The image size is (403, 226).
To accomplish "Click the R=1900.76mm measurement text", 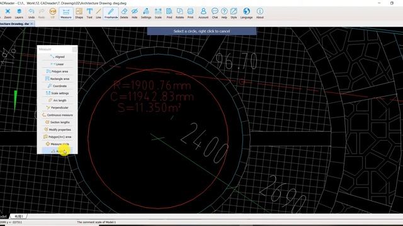I will coord(152,85).
